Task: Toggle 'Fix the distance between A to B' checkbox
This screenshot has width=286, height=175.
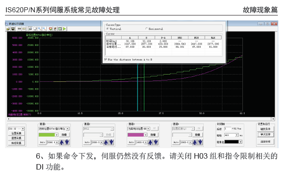Action: tap(106, 60)
